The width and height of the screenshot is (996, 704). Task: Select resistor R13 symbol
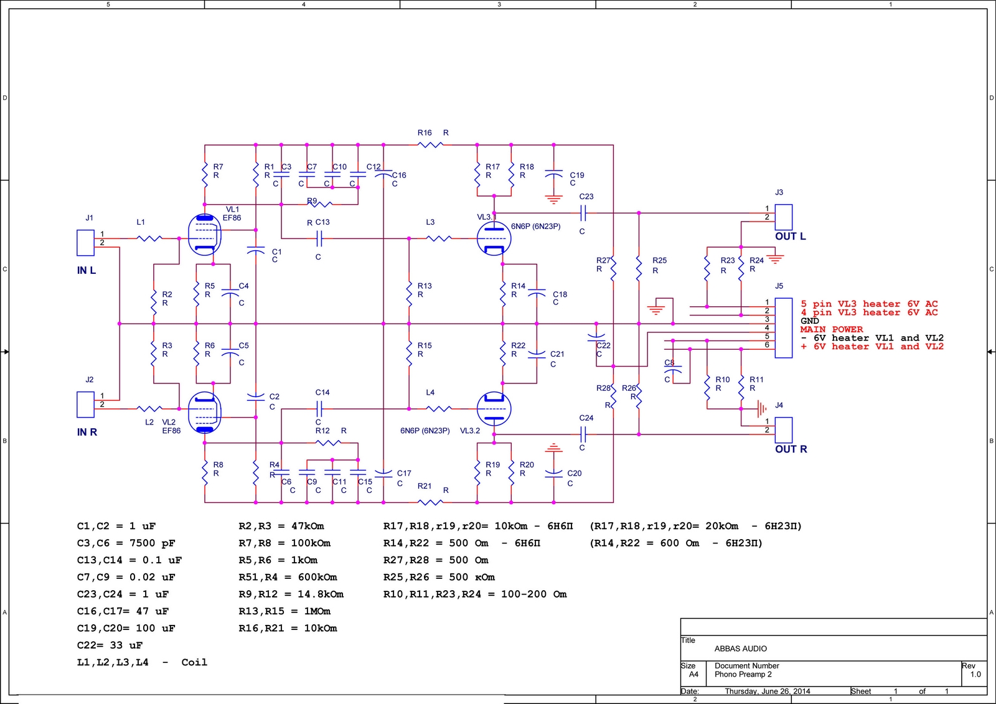409,294
